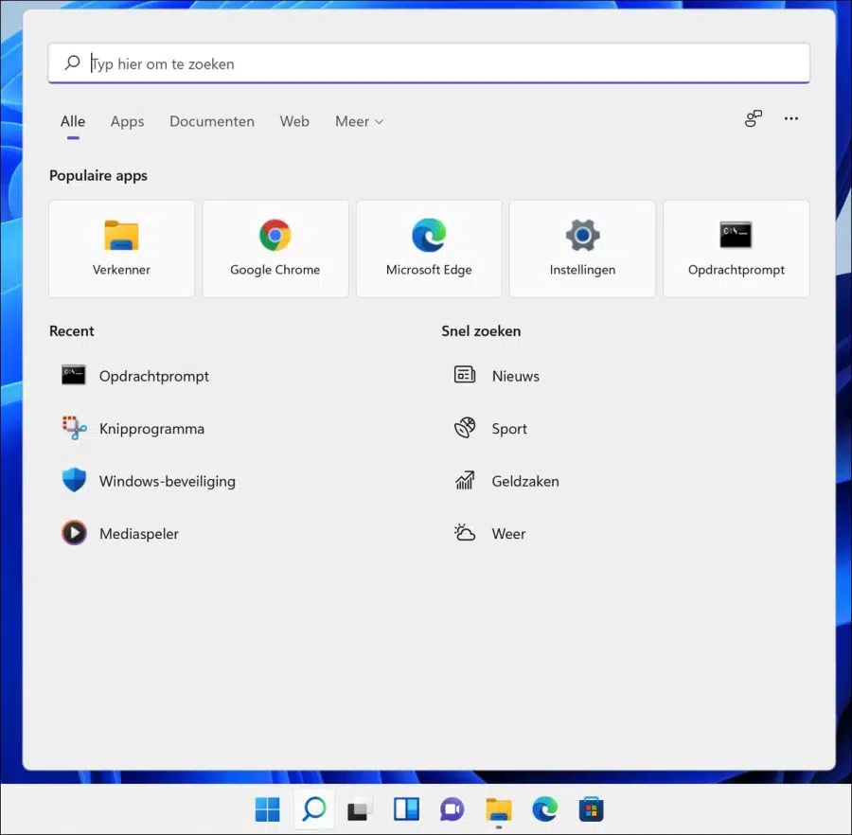Viewport: 852px width, 835px height.
Task: Switch to the Web tab
Action: pyautogui.click(x=294, y=121)
